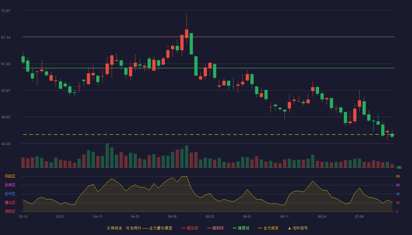
Task: Click the 67.14 price axis label
Action: (6, 38)
